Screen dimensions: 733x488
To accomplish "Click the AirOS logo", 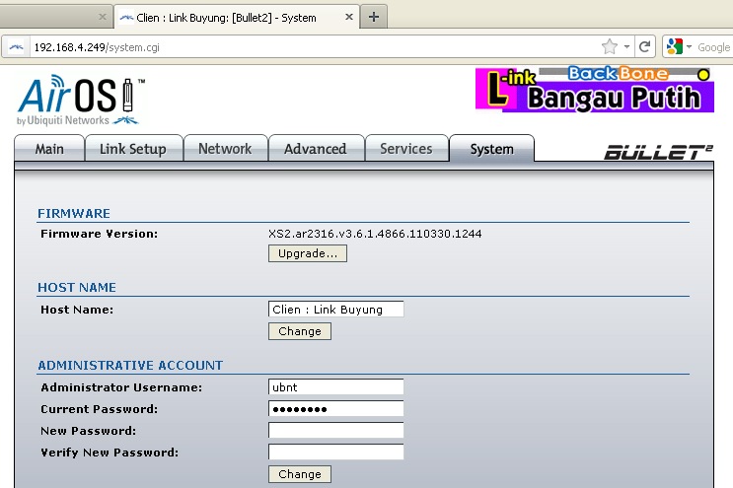I will 81,100.
